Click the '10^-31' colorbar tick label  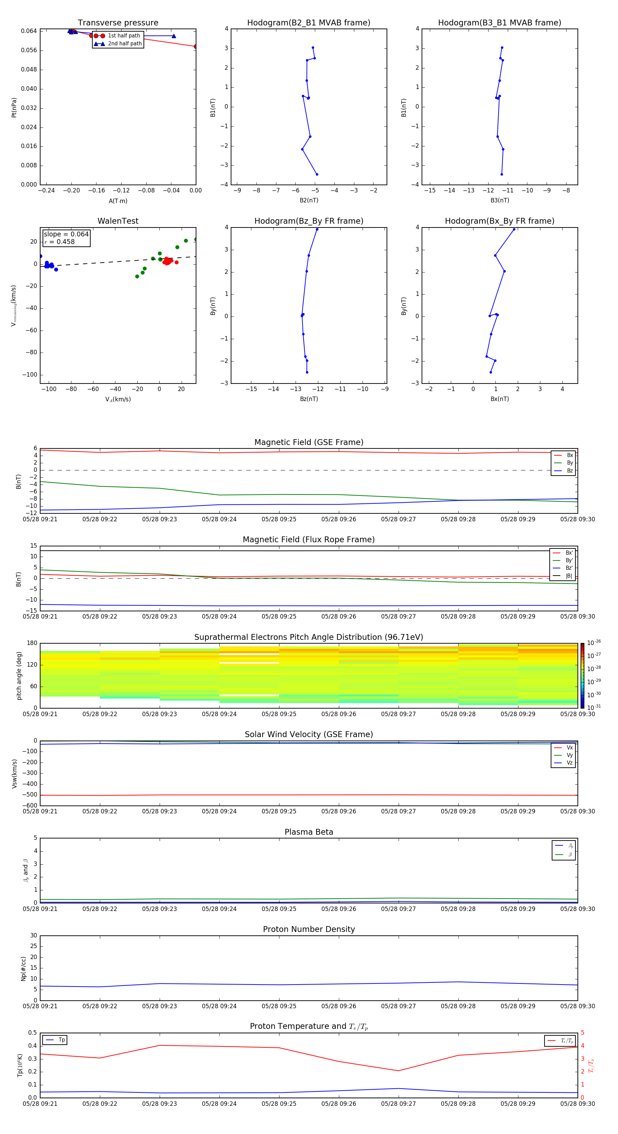[594, 708]
